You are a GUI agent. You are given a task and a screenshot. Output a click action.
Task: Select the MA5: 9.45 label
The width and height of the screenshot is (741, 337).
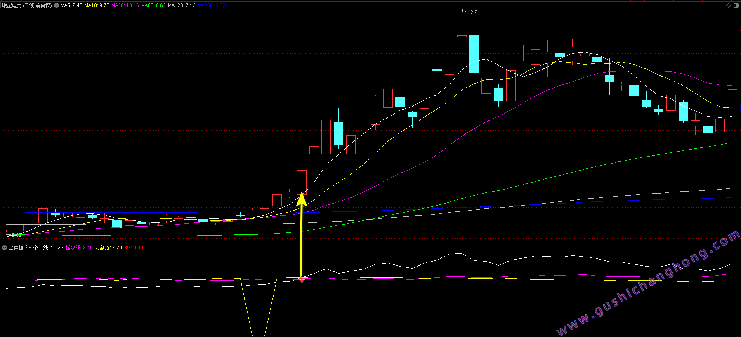(71, 5)
